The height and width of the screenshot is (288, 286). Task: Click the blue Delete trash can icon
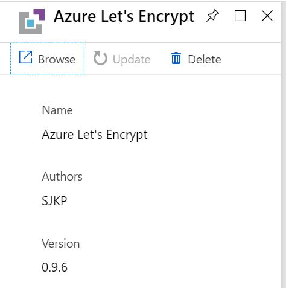click(176, 58)
